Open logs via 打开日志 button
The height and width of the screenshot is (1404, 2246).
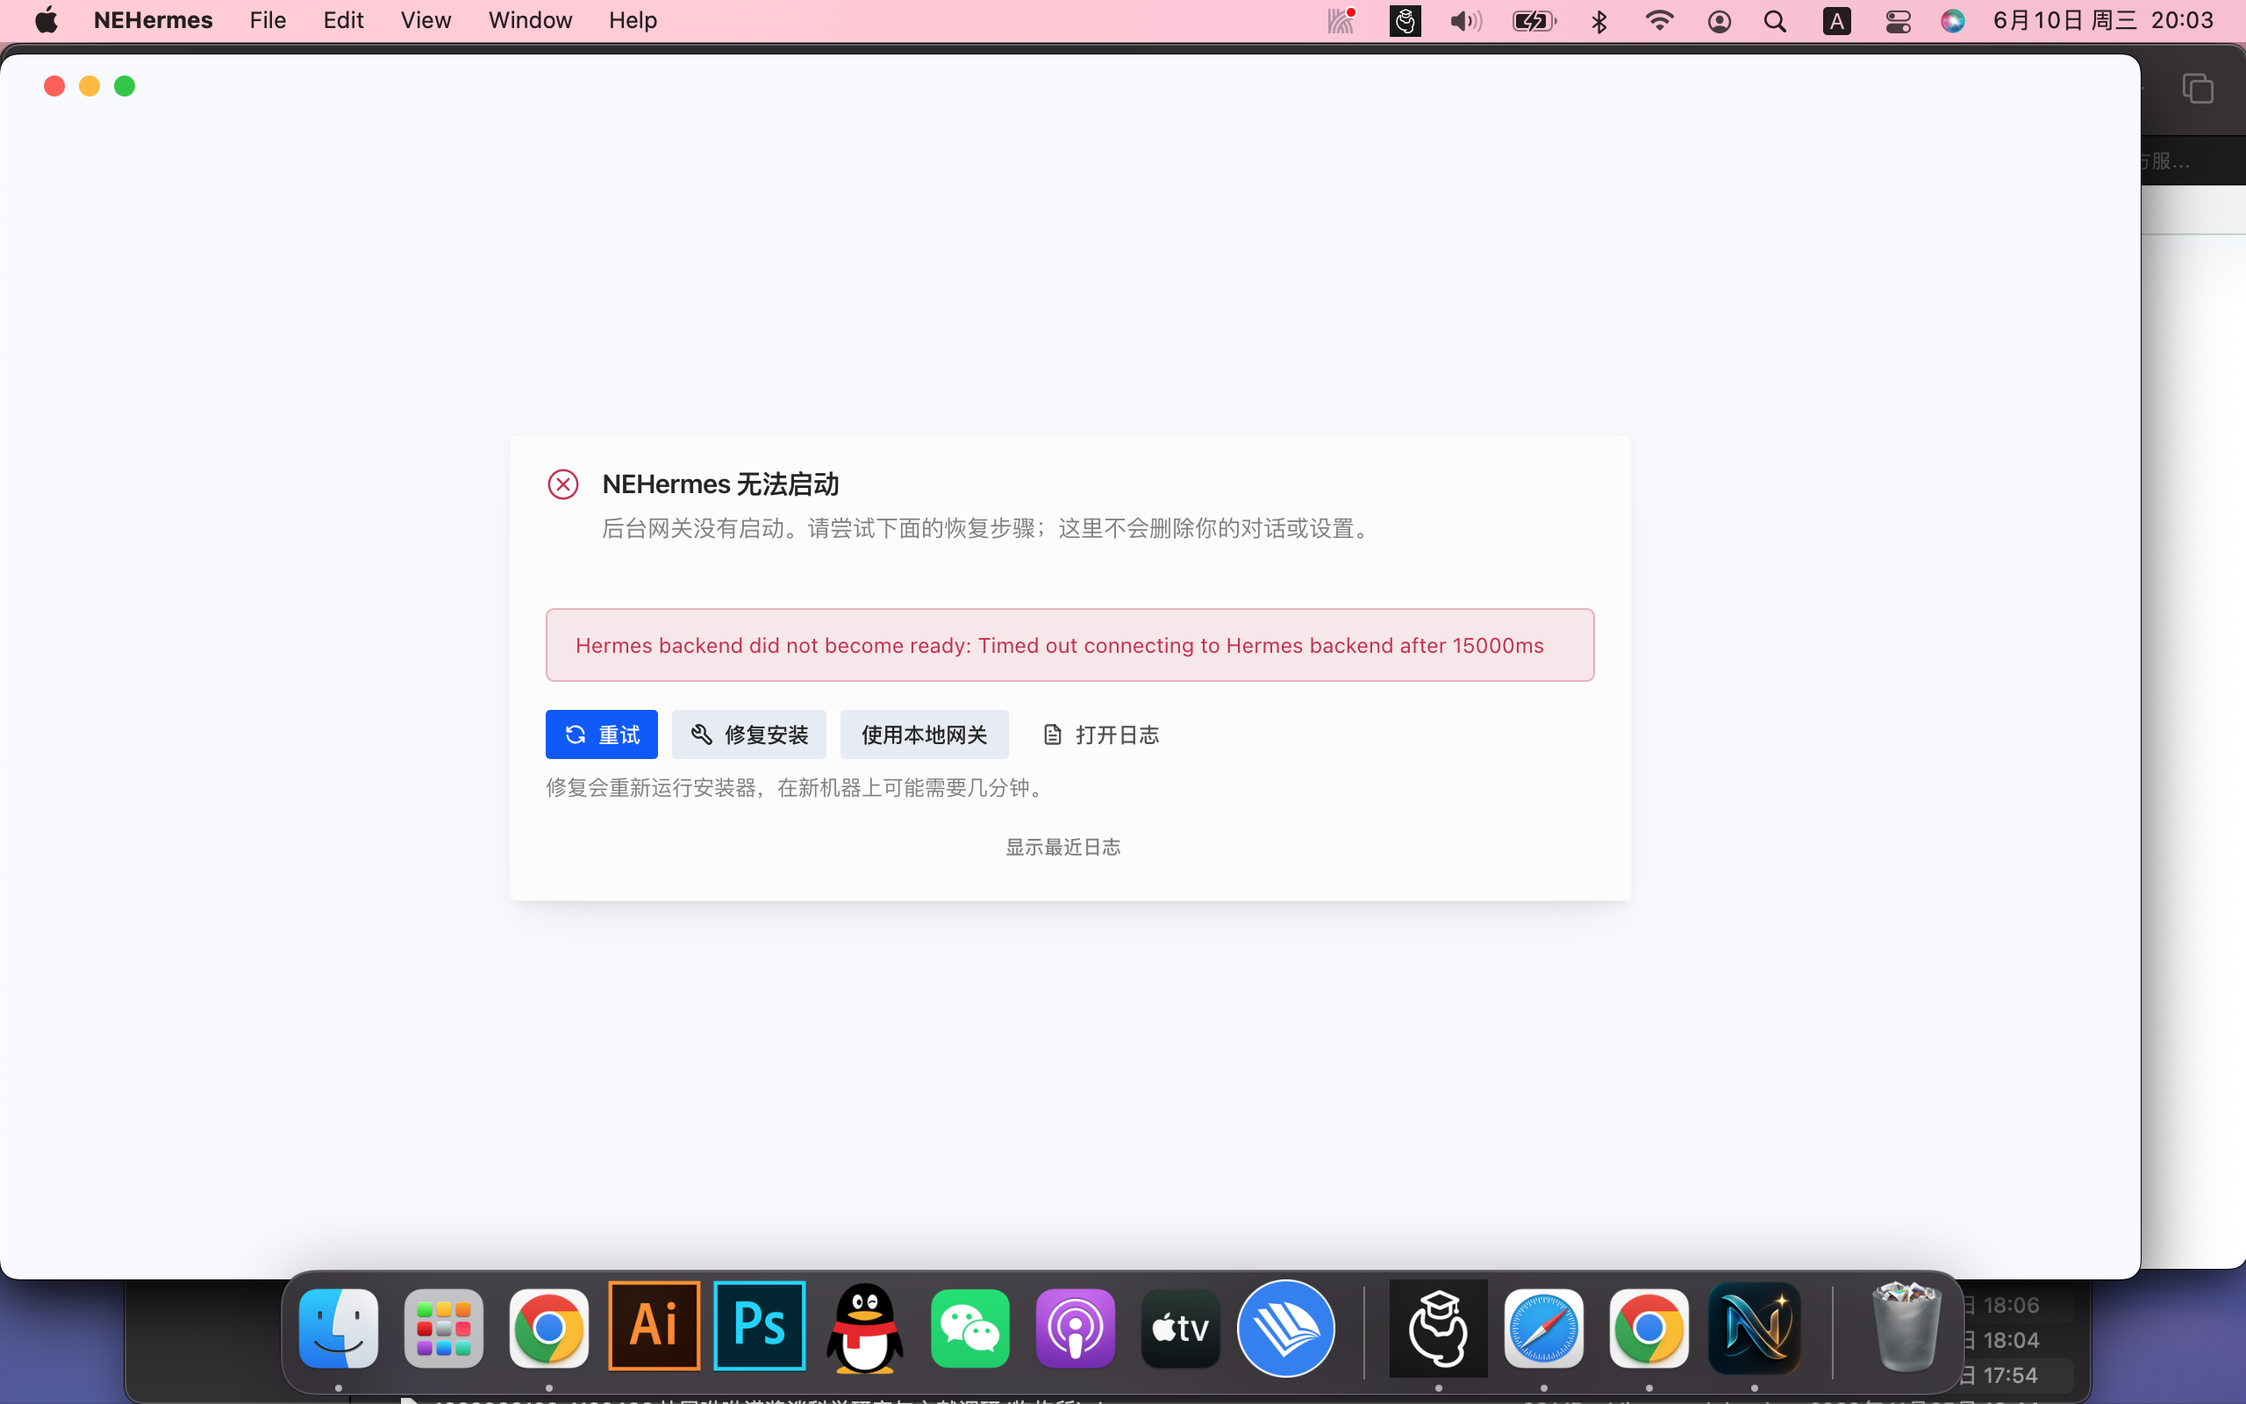(1101, 734)
